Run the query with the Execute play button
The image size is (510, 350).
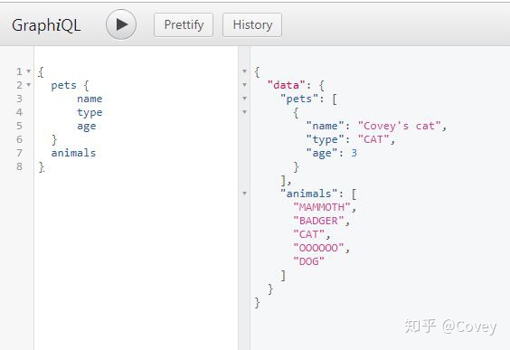[x=121, y=24]
